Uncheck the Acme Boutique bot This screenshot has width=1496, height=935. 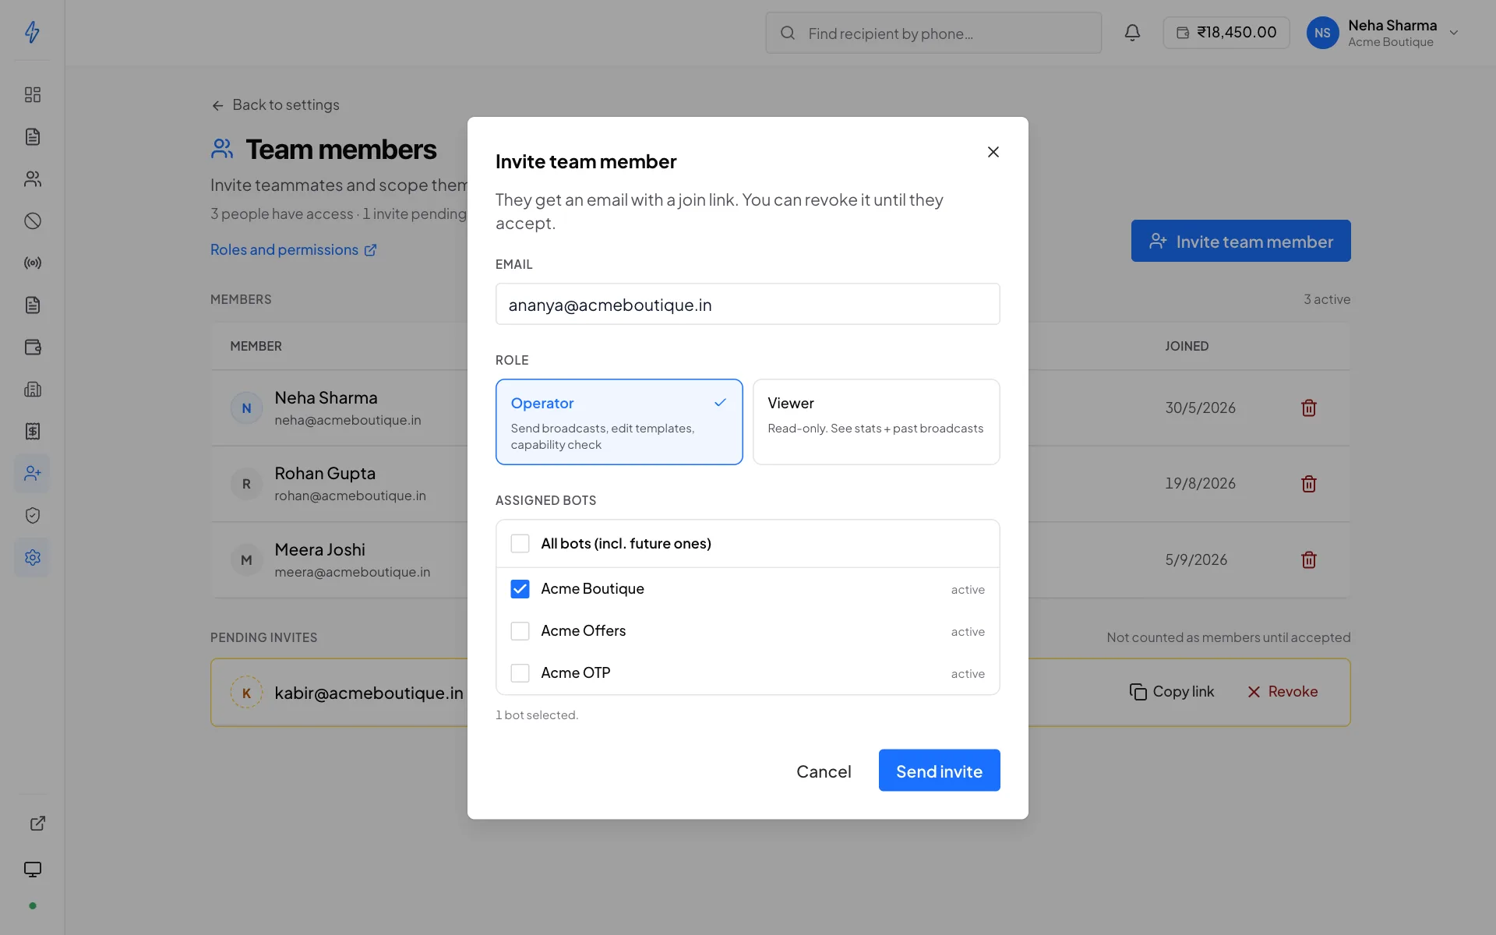520,589
